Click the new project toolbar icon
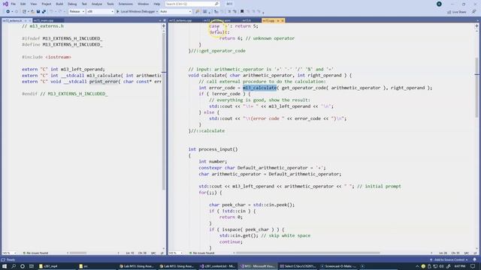481x270 pixels. (x=24, y=12)
